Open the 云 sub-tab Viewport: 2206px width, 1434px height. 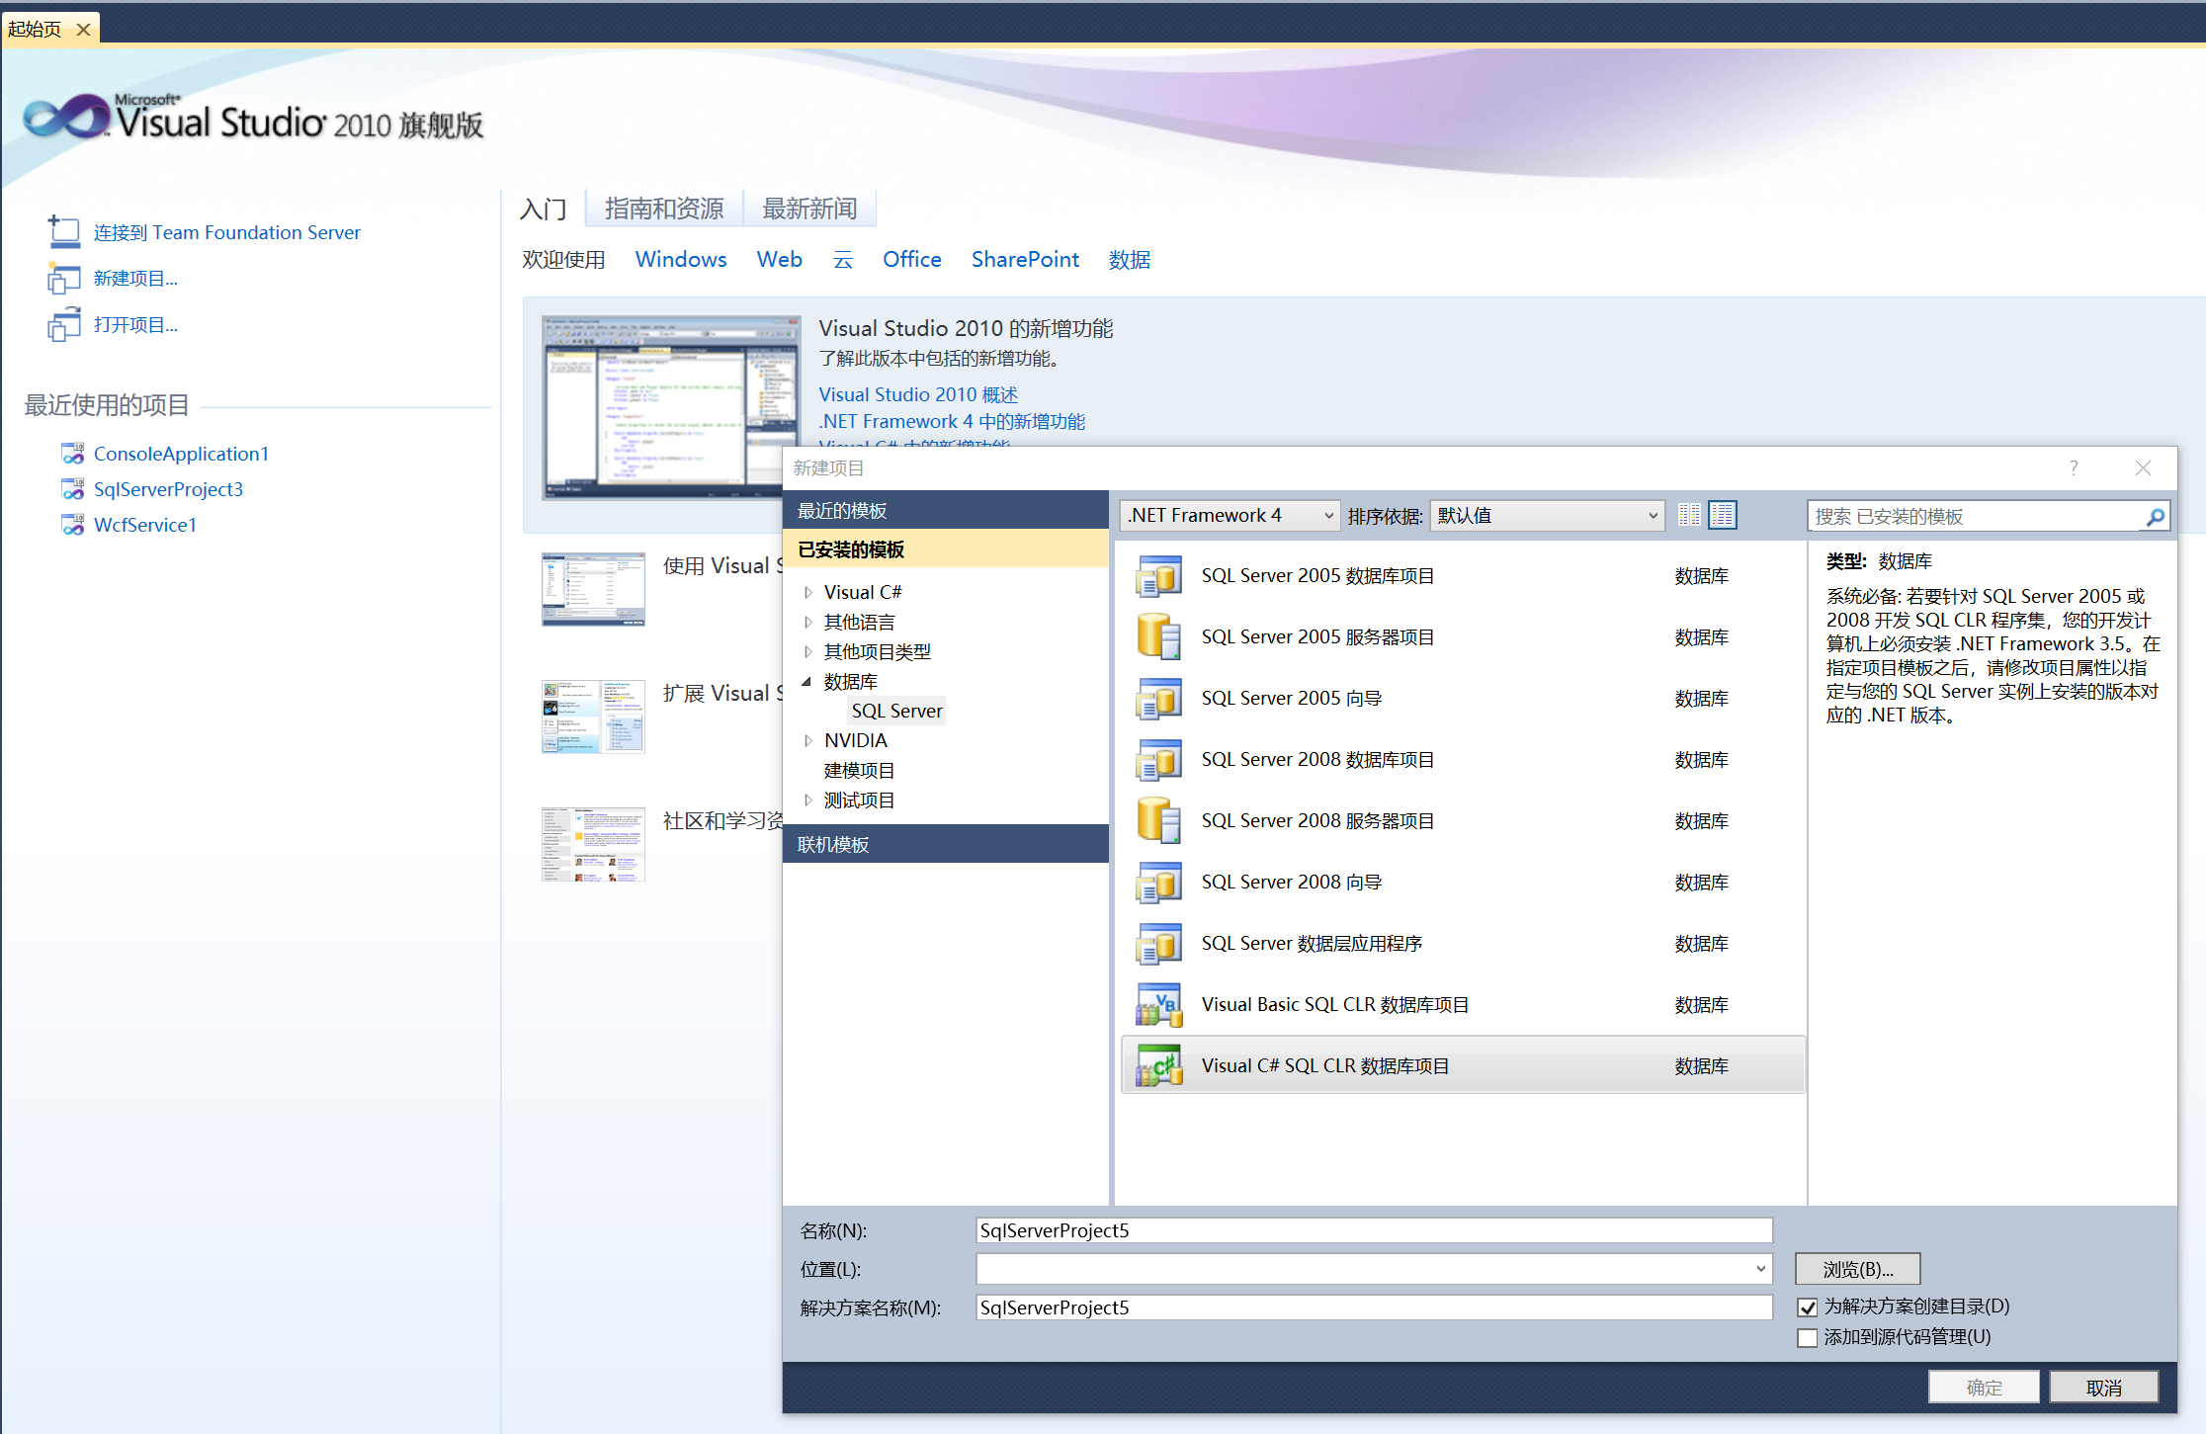pos(842,259)
